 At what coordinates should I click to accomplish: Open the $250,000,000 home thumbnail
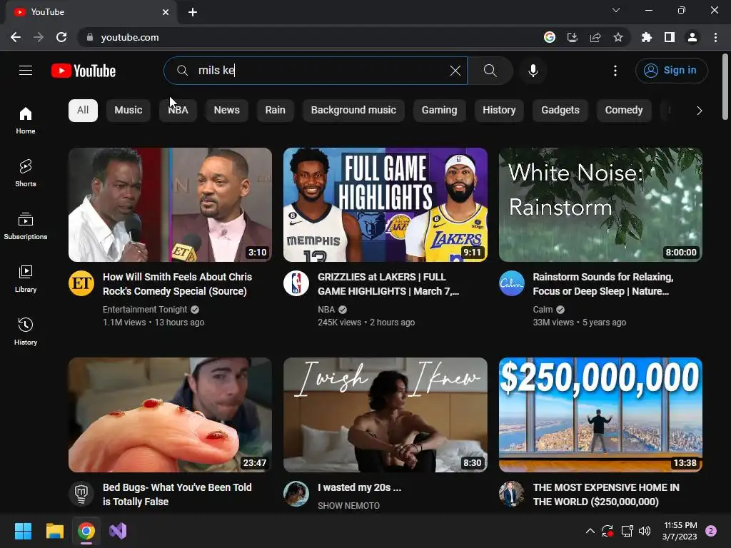(600, 415)
